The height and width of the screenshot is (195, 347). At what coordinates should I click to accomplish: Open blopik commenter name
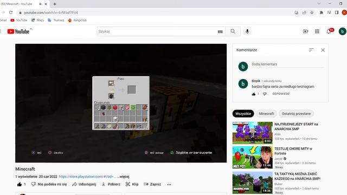pyautogui.click(x=256, y=81)
